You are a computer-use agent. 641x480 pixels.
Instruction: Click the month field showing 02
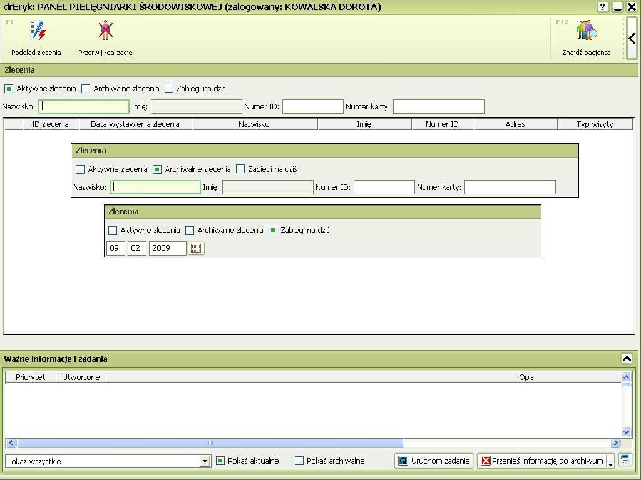pyautogui.click(x=137, y=248)
